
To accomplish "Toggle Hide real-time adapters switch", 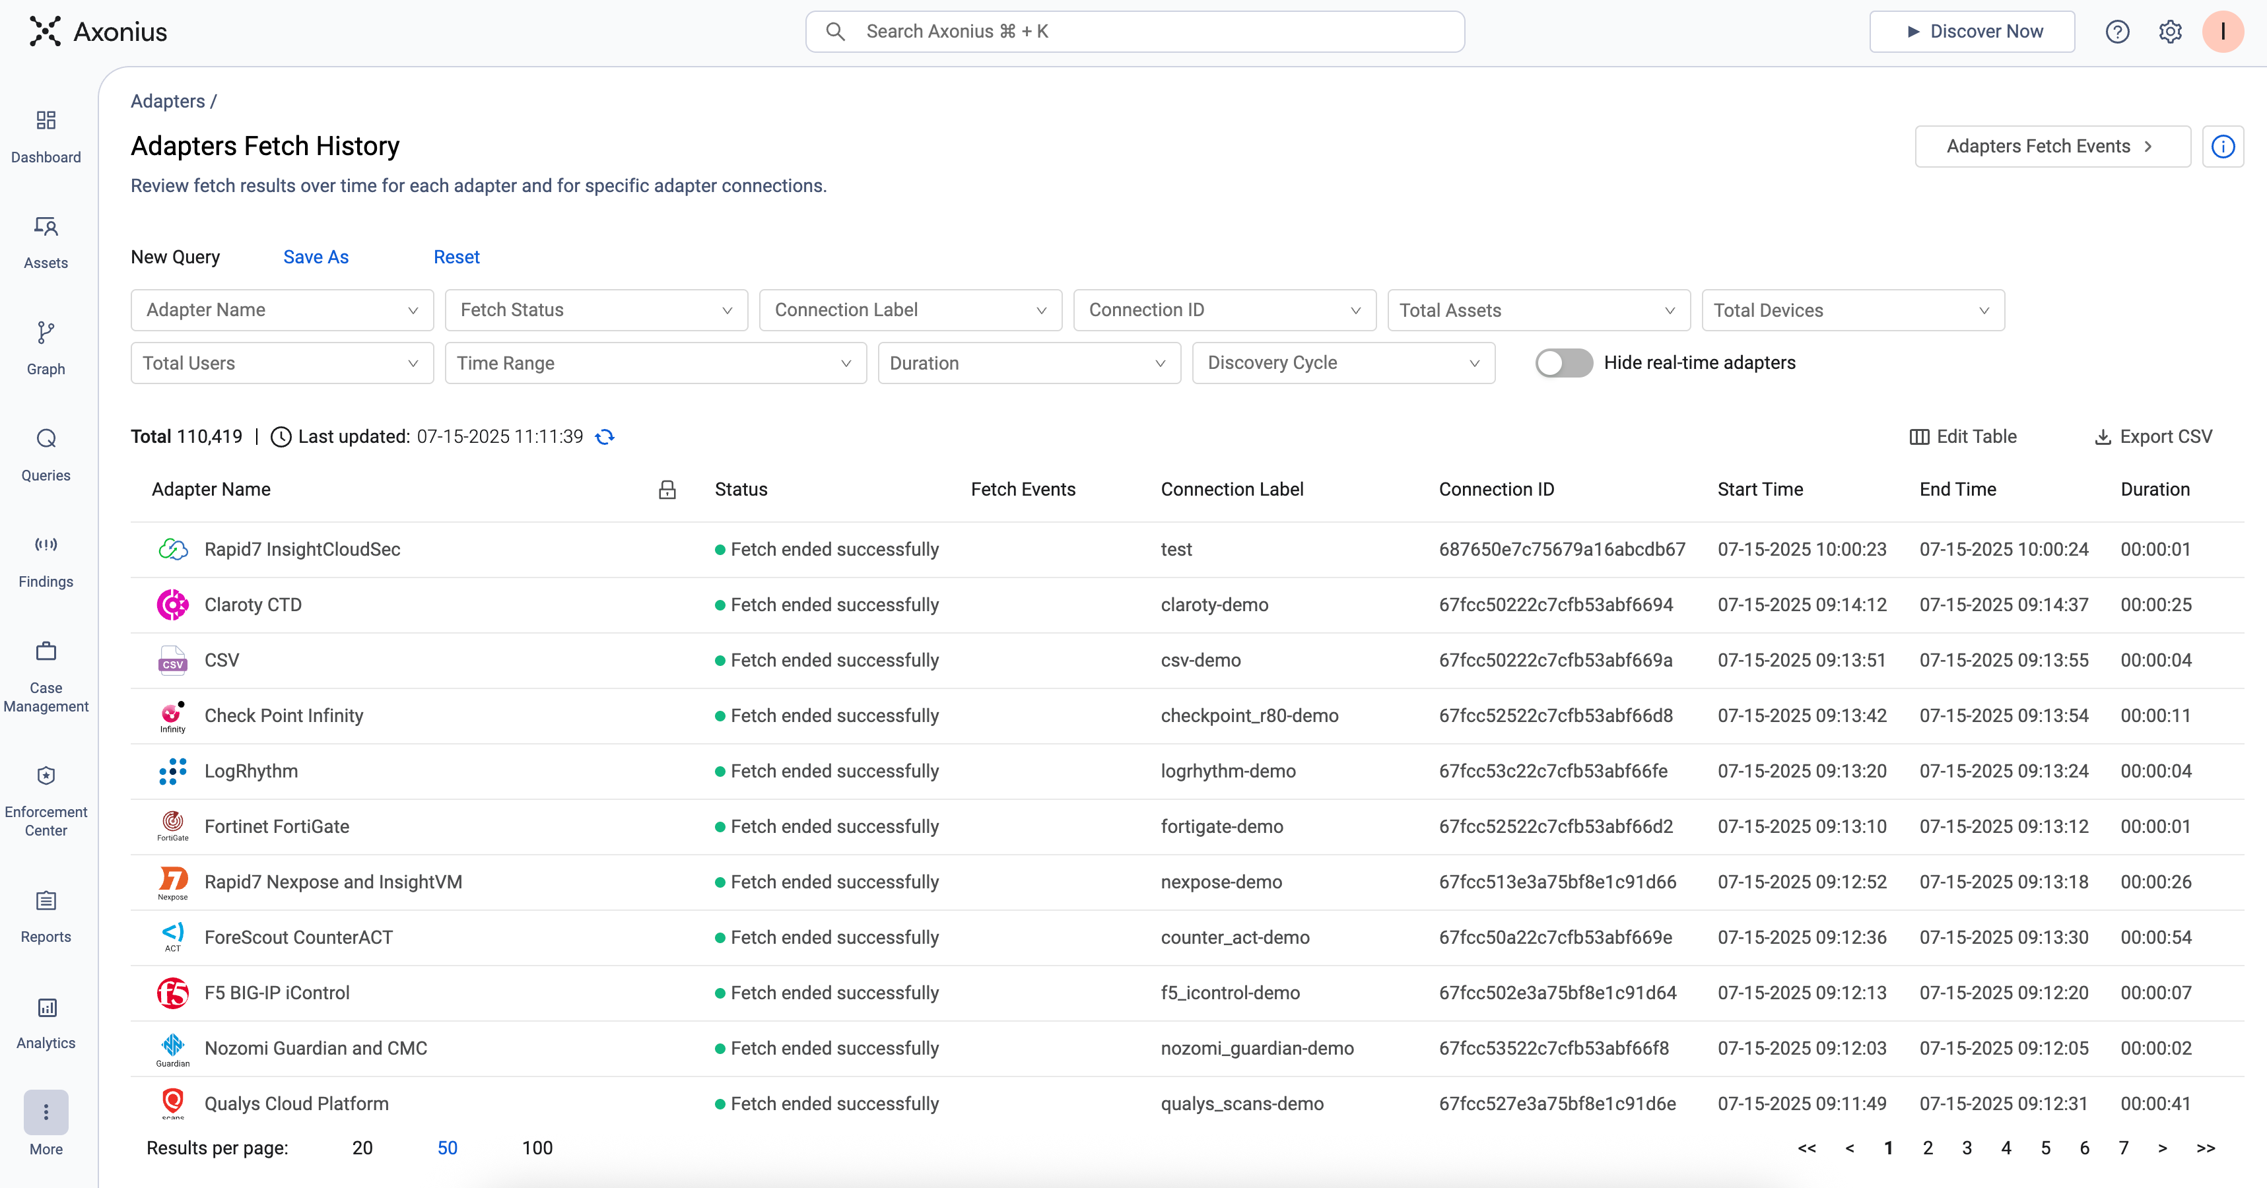I will click(x=1563, y=364).
